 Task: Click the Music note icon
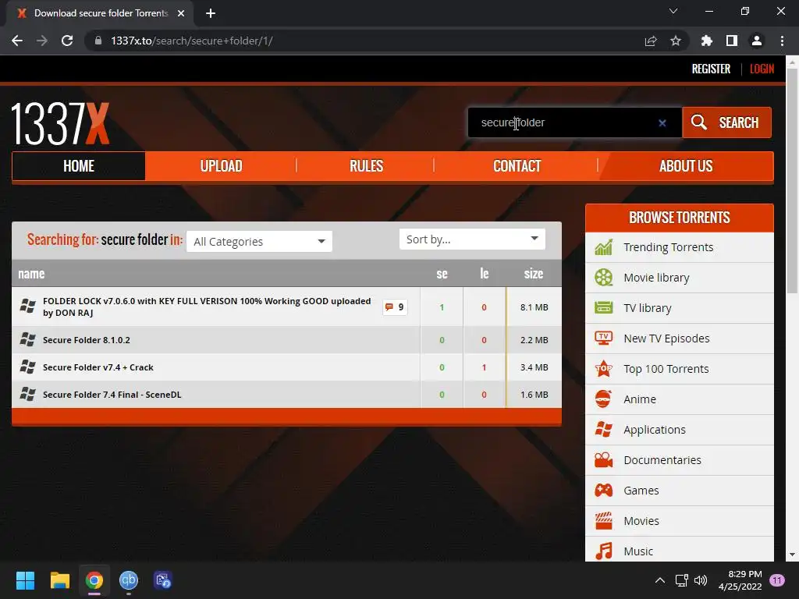(x=604, y=551)
